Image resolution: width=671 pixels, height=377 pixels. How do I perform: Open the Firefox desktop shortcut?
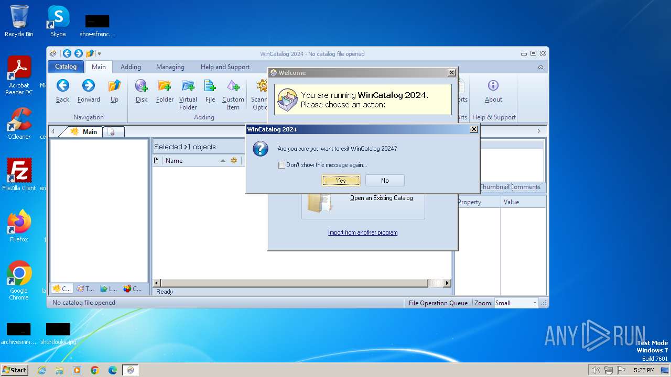click(x=19, y=226)
